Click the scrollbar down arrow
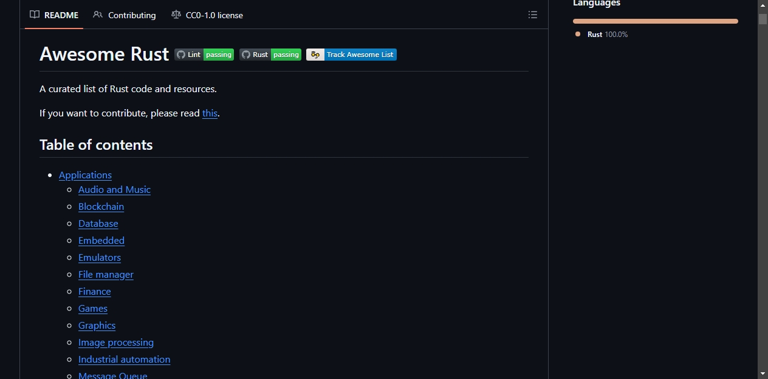This screenshot has height=379, width=768. (x=763, y=374)
